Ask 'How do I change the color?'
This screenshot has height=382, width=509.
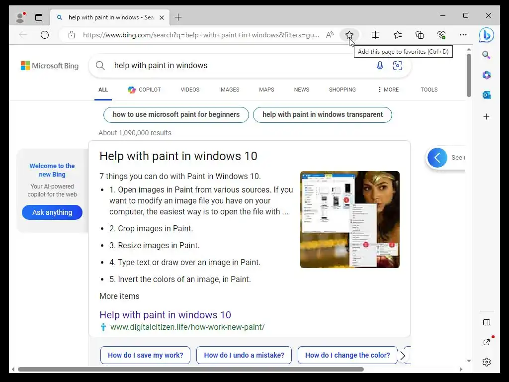coord(347,355)
